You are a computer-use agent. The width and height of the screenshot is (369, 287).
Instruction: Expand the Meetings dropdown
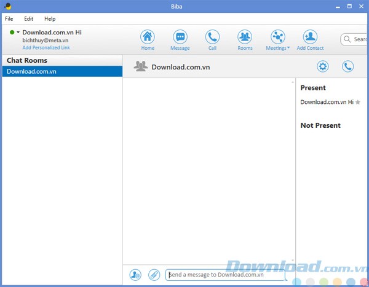278,38
